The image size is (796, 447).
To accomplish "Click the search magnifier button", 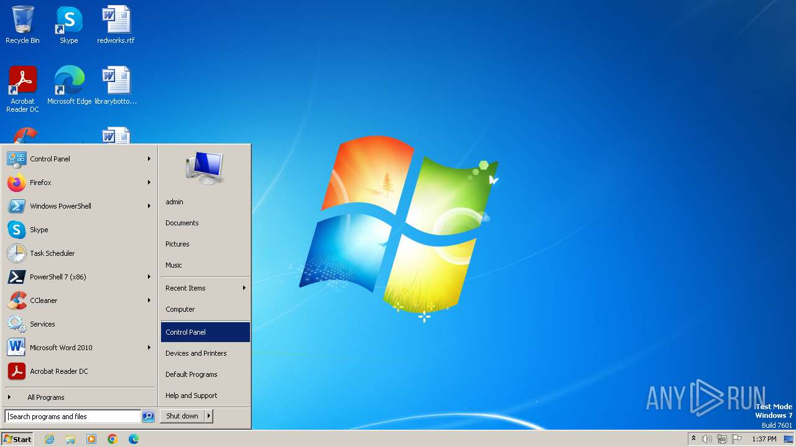I will (148, 417).
